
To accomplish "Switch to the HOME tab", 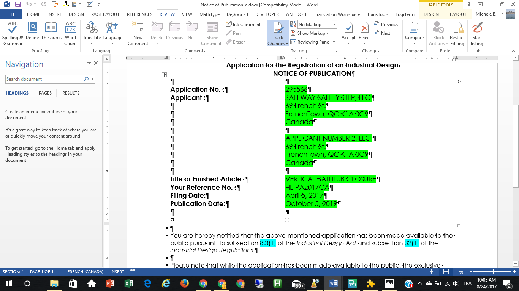I will click(x=34, y=14).
